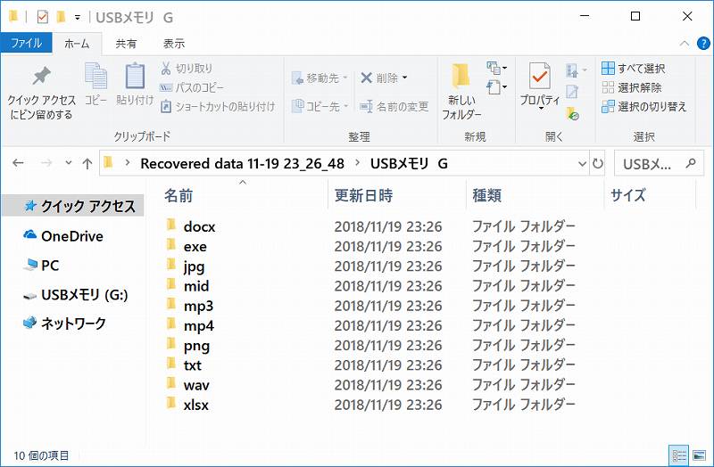714x467 pixels.
Task: Click the refresh button beside address bar
Action: 598,164
